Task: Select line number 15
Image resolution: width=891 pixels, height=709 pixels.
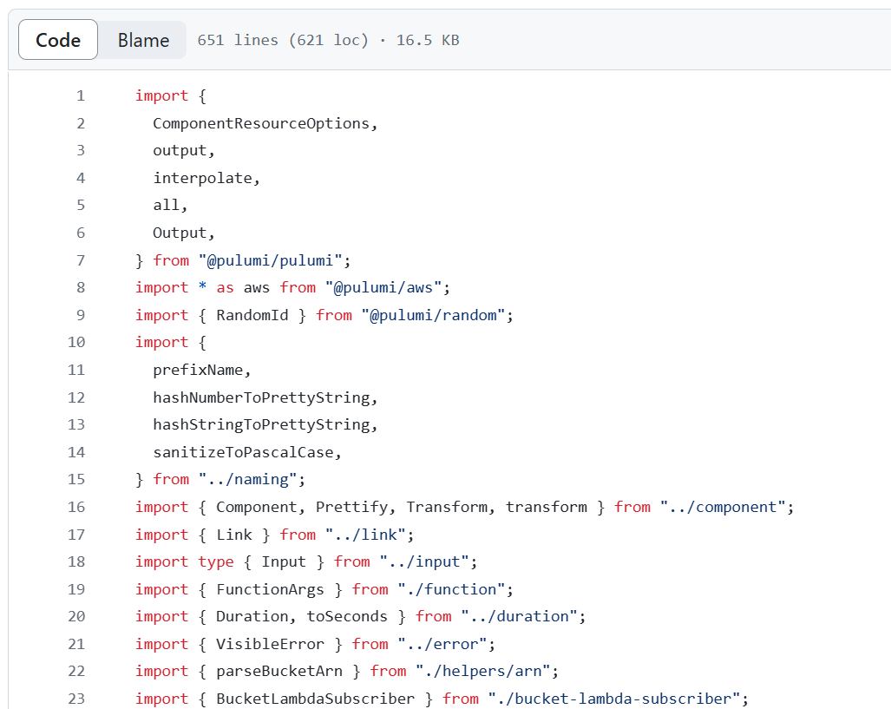Action: click(75, 479)
